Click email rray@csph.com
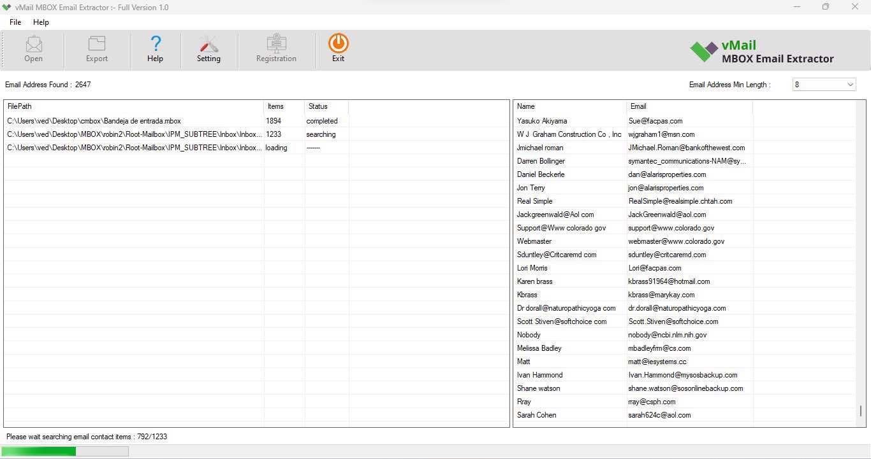 (x=652, y=402)
